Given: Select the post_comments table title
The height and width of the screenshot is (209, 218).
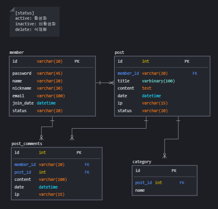Looking at the screenshot, I should click(x=27, y=143).
